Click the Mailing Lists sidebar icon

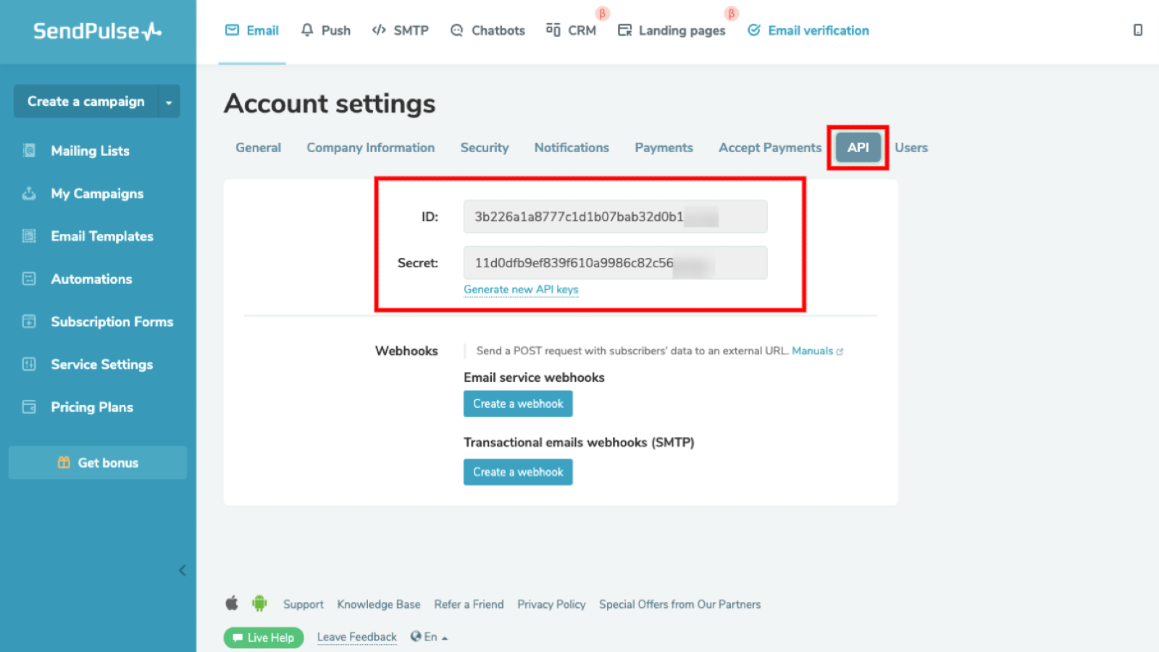pos(29,151)
